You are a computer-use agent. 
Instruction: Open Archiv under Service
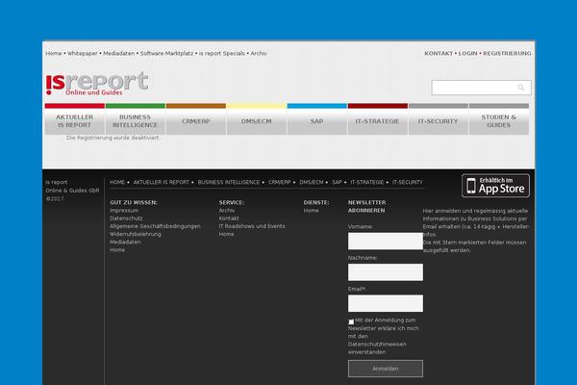pyautogui.click(x=227, y=211)
